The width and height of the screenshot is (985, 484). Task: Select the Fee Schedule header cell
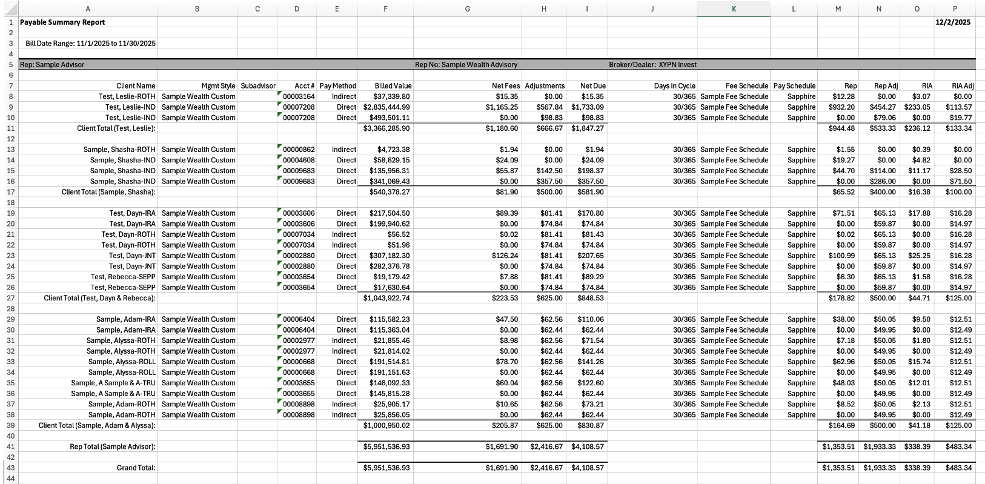747,86
